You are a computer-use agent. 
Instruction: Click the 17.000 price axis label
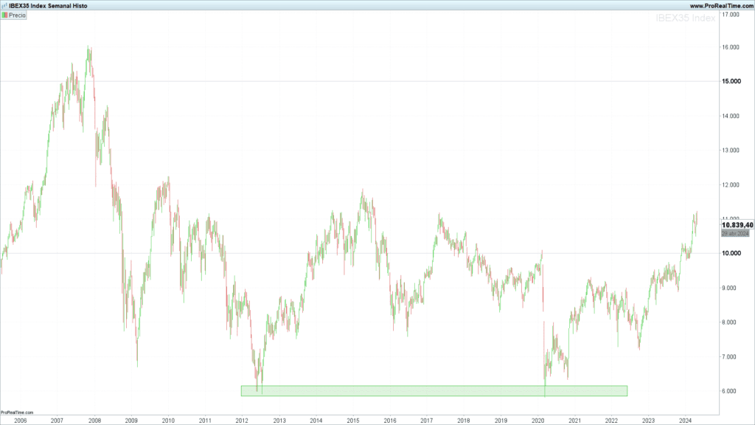[x=731, y=15]
